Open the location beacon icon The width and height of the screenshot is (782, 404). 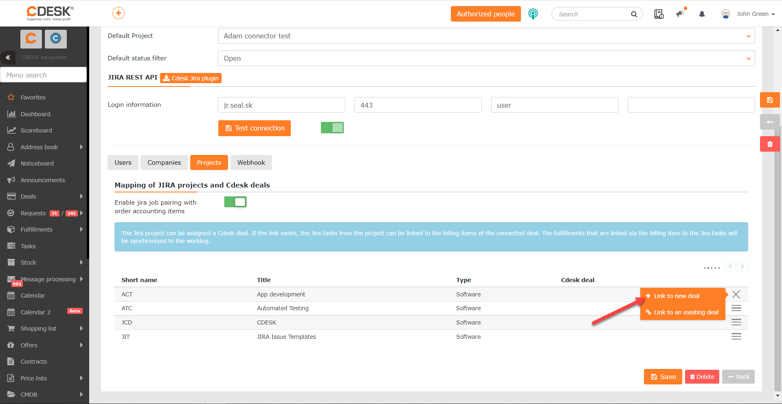coord(533,14)
